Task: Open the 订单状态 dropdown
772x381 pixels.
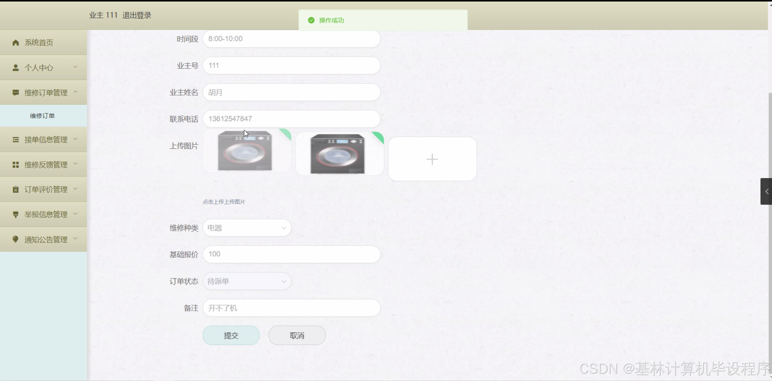Action: click(x=247, y=281)
